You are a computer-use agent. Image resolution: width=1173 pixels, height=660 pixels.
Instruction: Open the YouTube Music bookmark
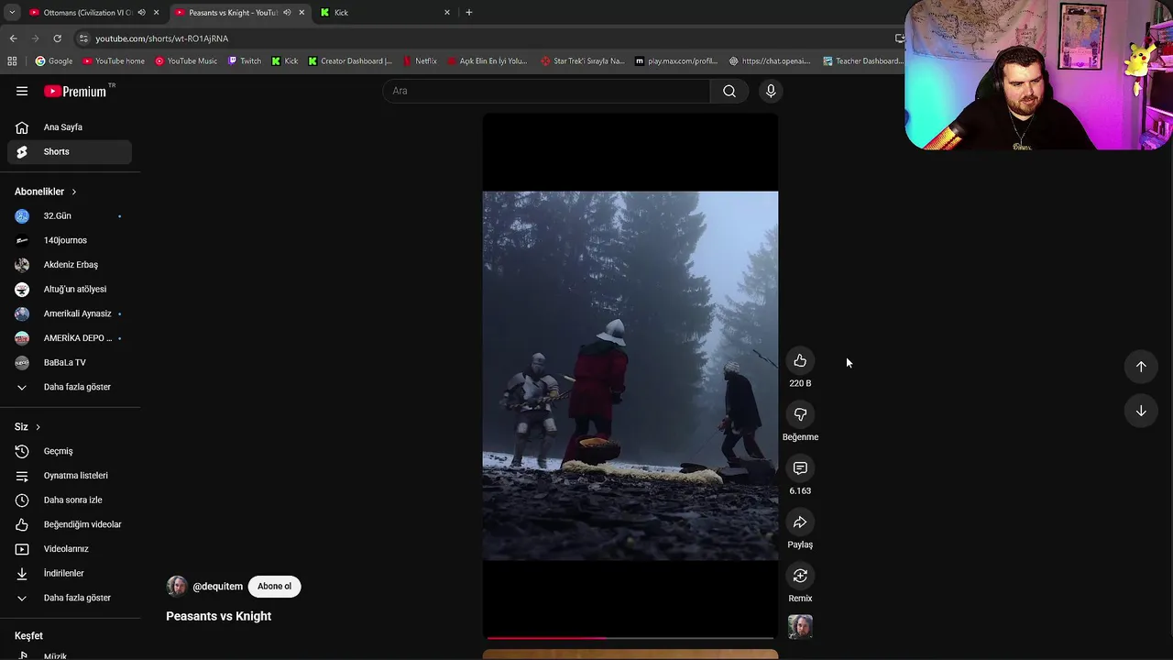click(186, 61)
